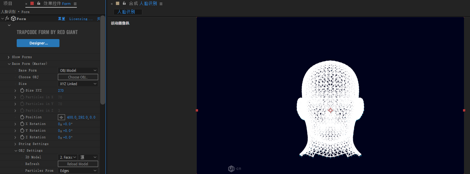The height and width of the screenshot is (174, 470).
Task: Toggle the fx switch for Form effect
Action: 7,19
